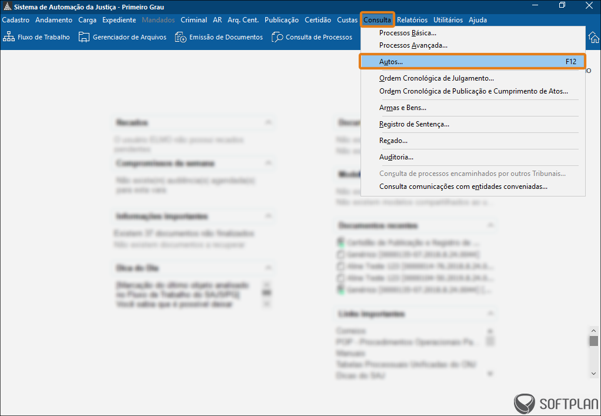Image resolution: width=601 pixels, height=416 pixels.
Task: Click the window restore button
Action: (562, 5)
